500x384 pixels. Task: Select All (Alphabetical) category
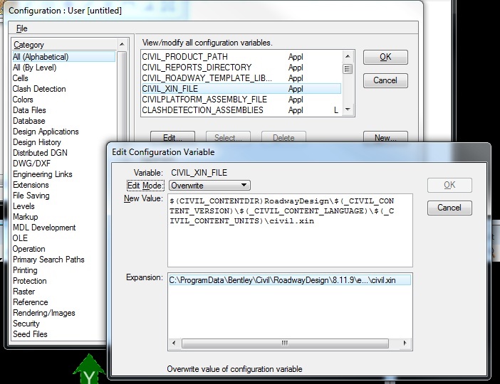click(64, 57)
